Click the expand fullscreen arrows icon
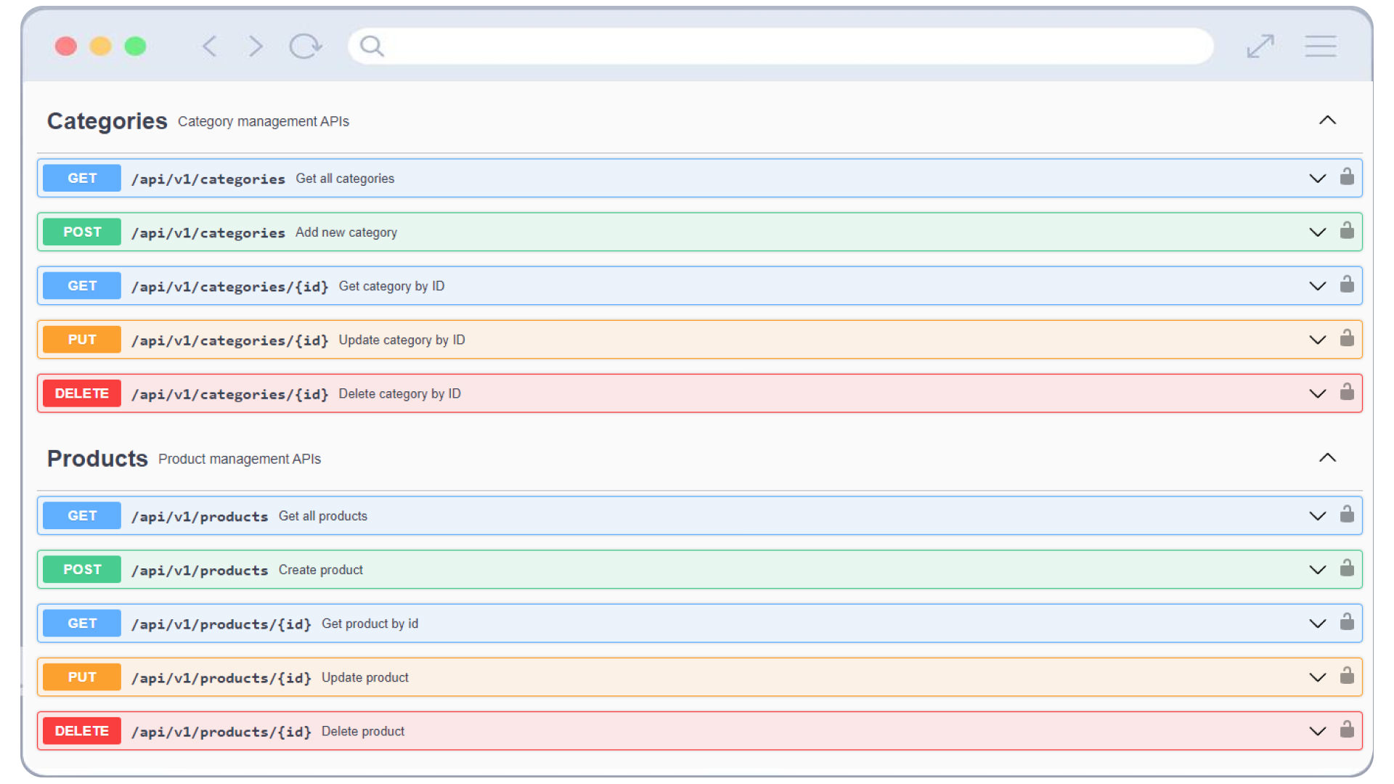The width and height of the screenshot is (1394, 784). 1260,46
